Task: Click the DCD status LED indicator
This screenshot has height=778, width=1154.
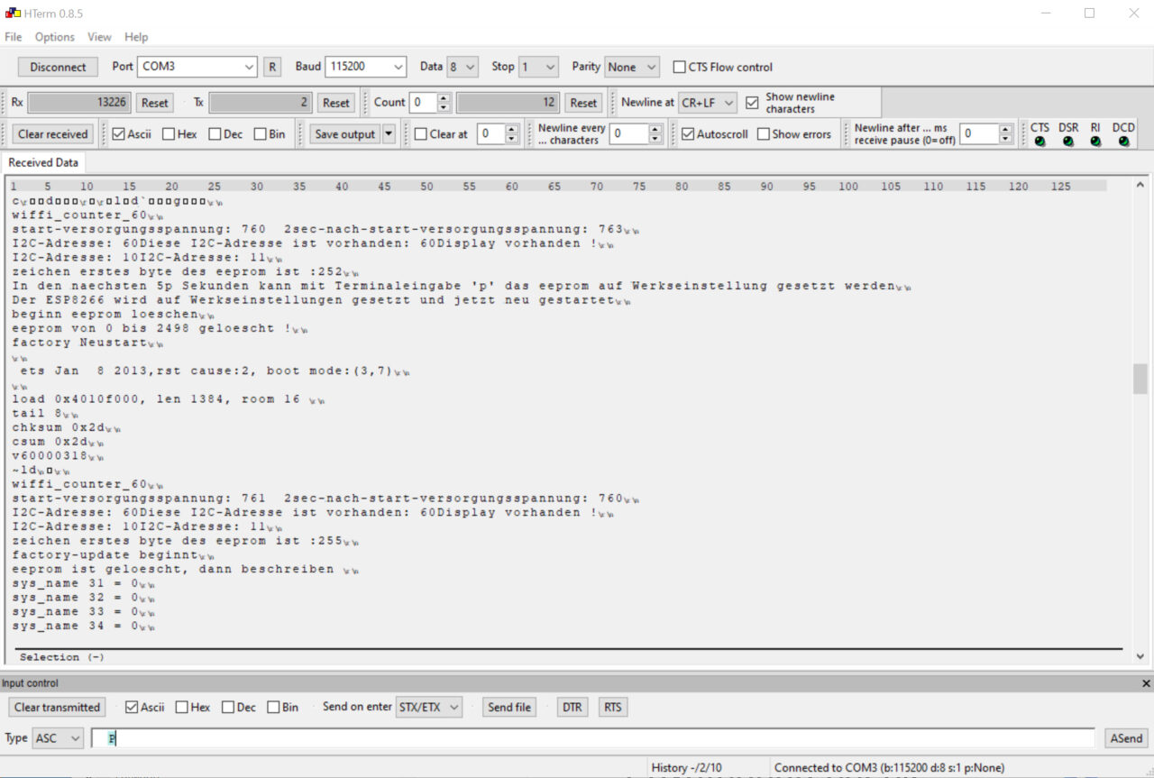Action: tap(1123, 142)
